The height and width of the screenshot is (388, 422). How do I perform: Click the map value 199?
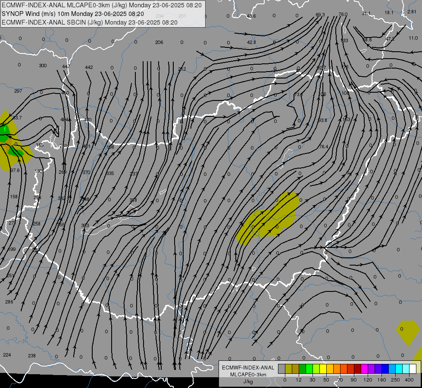[12, 249]
